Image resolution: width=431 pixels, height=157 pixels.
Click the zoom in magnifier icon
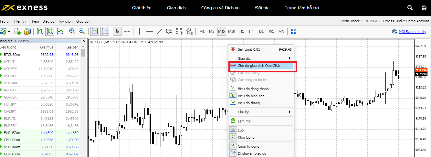pyautogui.click(x=72, y=31)
